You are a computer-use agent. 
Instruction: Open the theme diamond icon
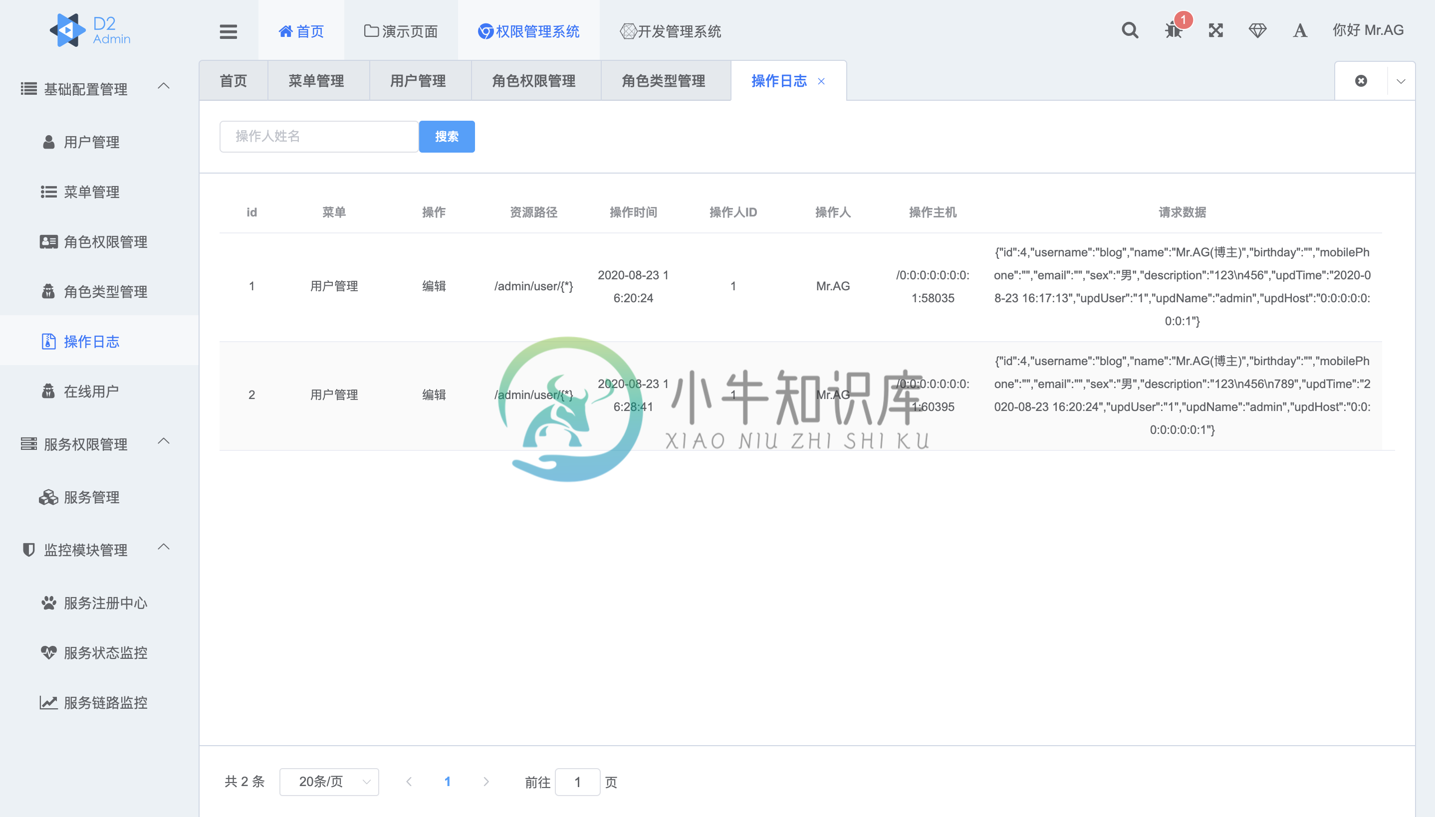[x=1258, y=30]
